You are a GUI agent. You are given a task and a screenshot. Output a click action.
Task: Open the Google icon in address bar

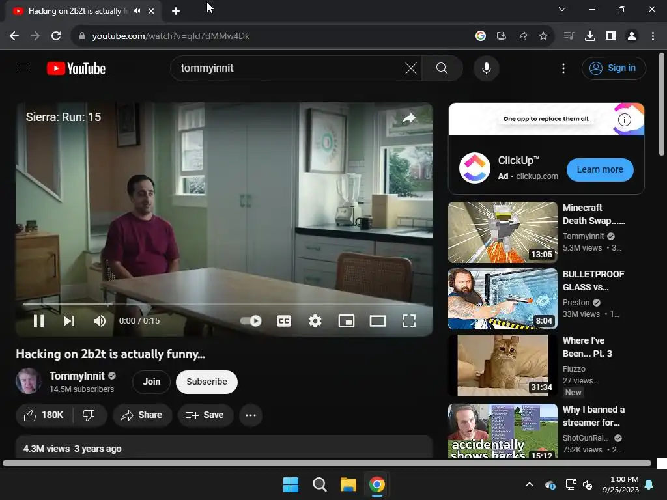(481, 36)
